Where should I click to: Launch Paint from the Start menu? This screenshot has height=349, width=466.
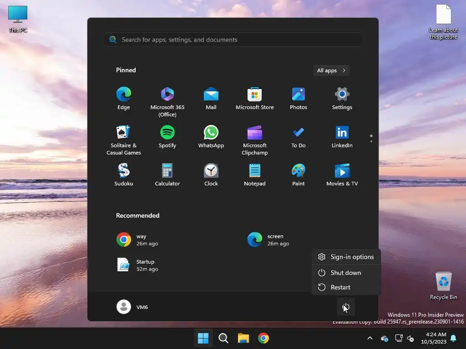click(299, 175)
